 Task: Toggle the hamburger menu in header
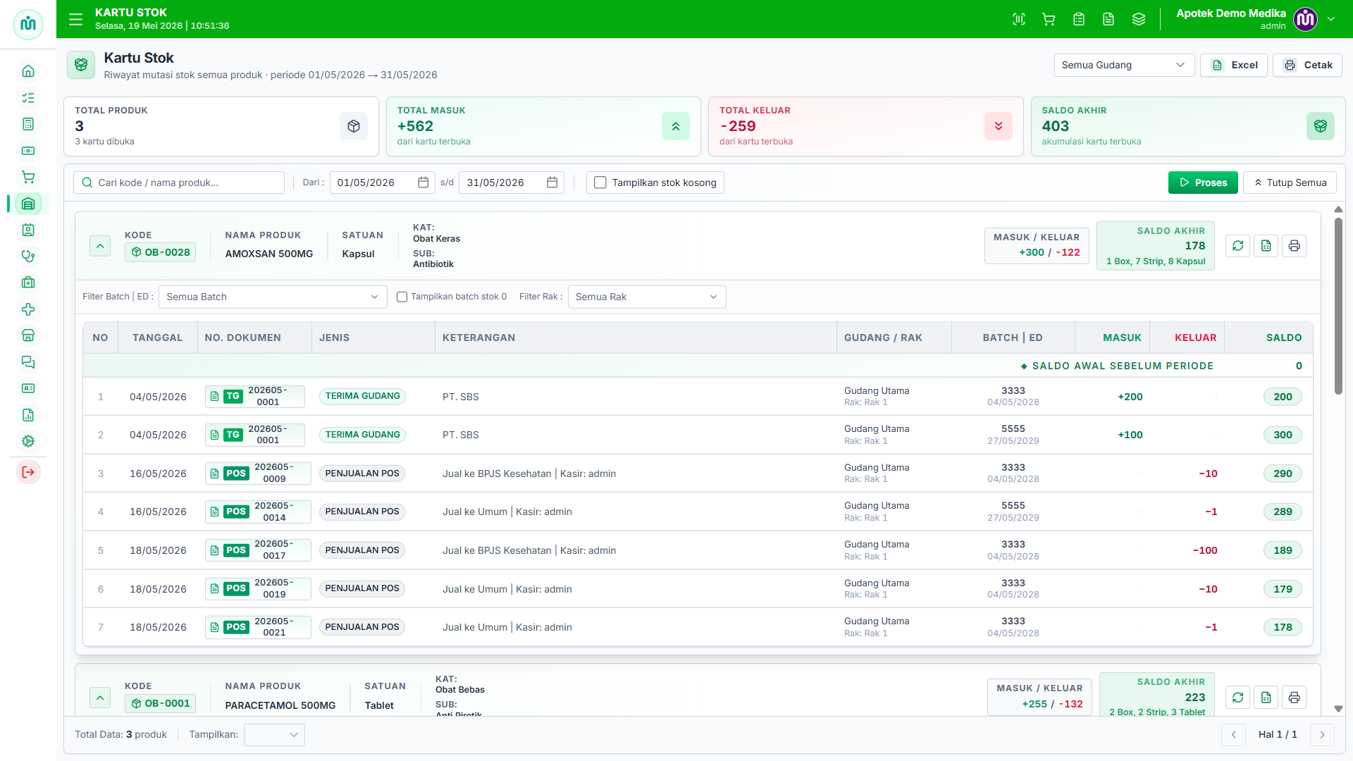75,19
